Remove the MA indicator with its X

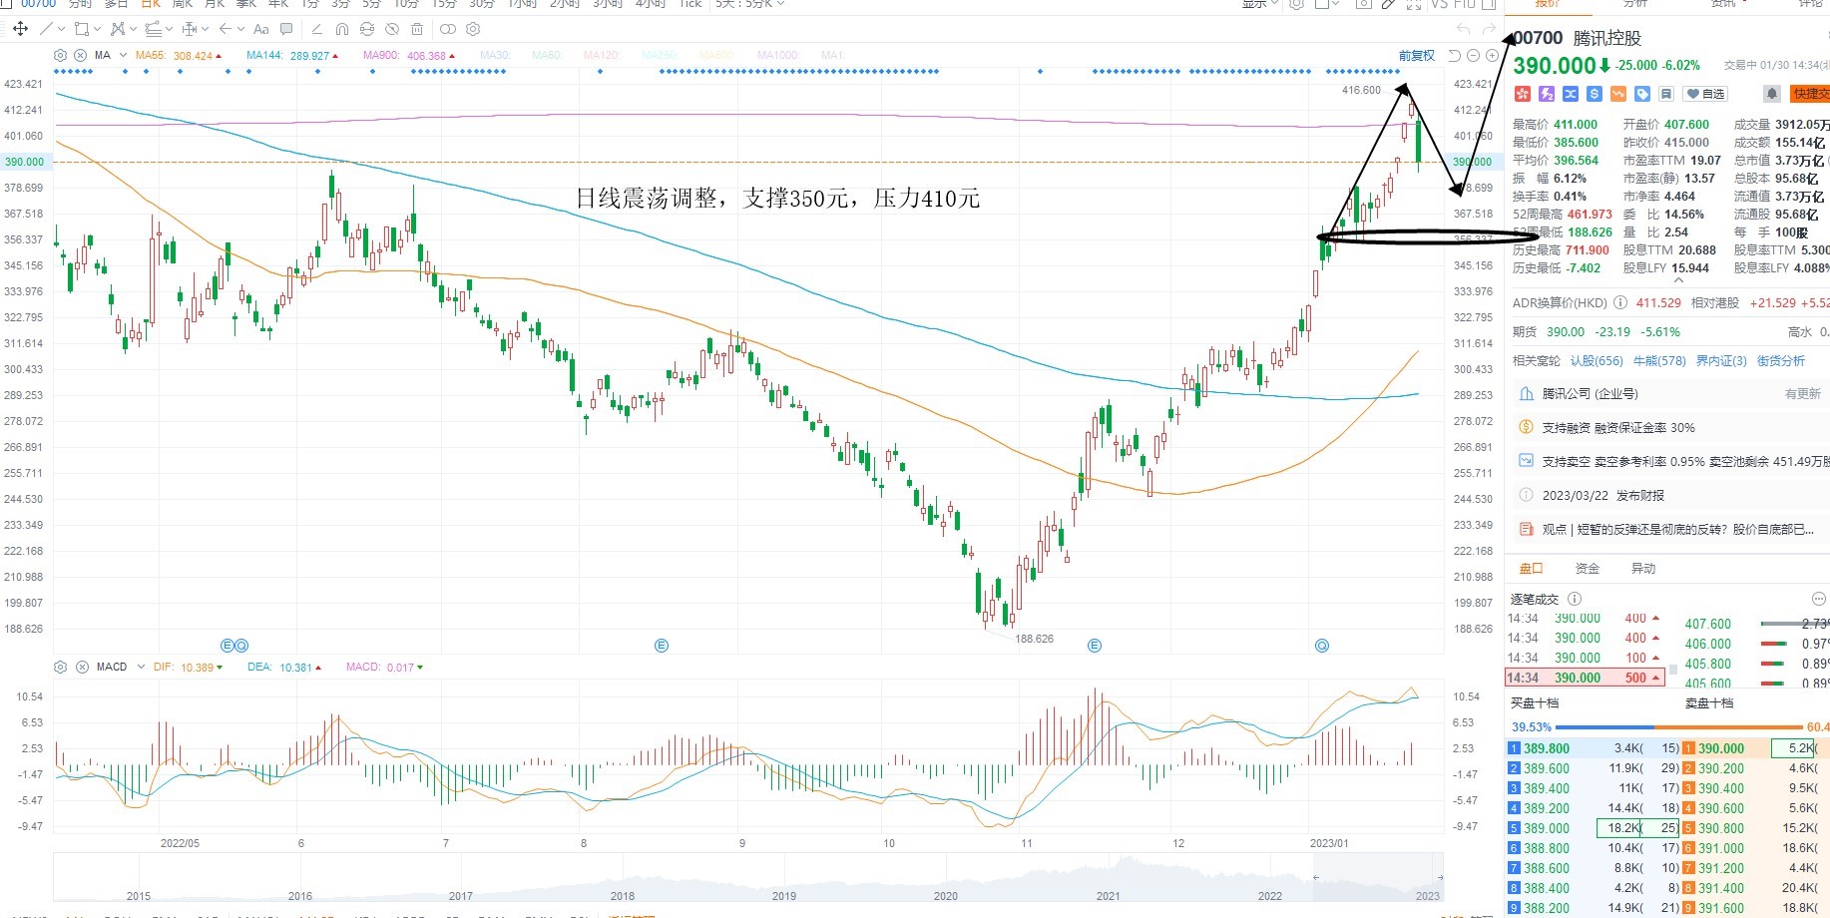[80, 55]
